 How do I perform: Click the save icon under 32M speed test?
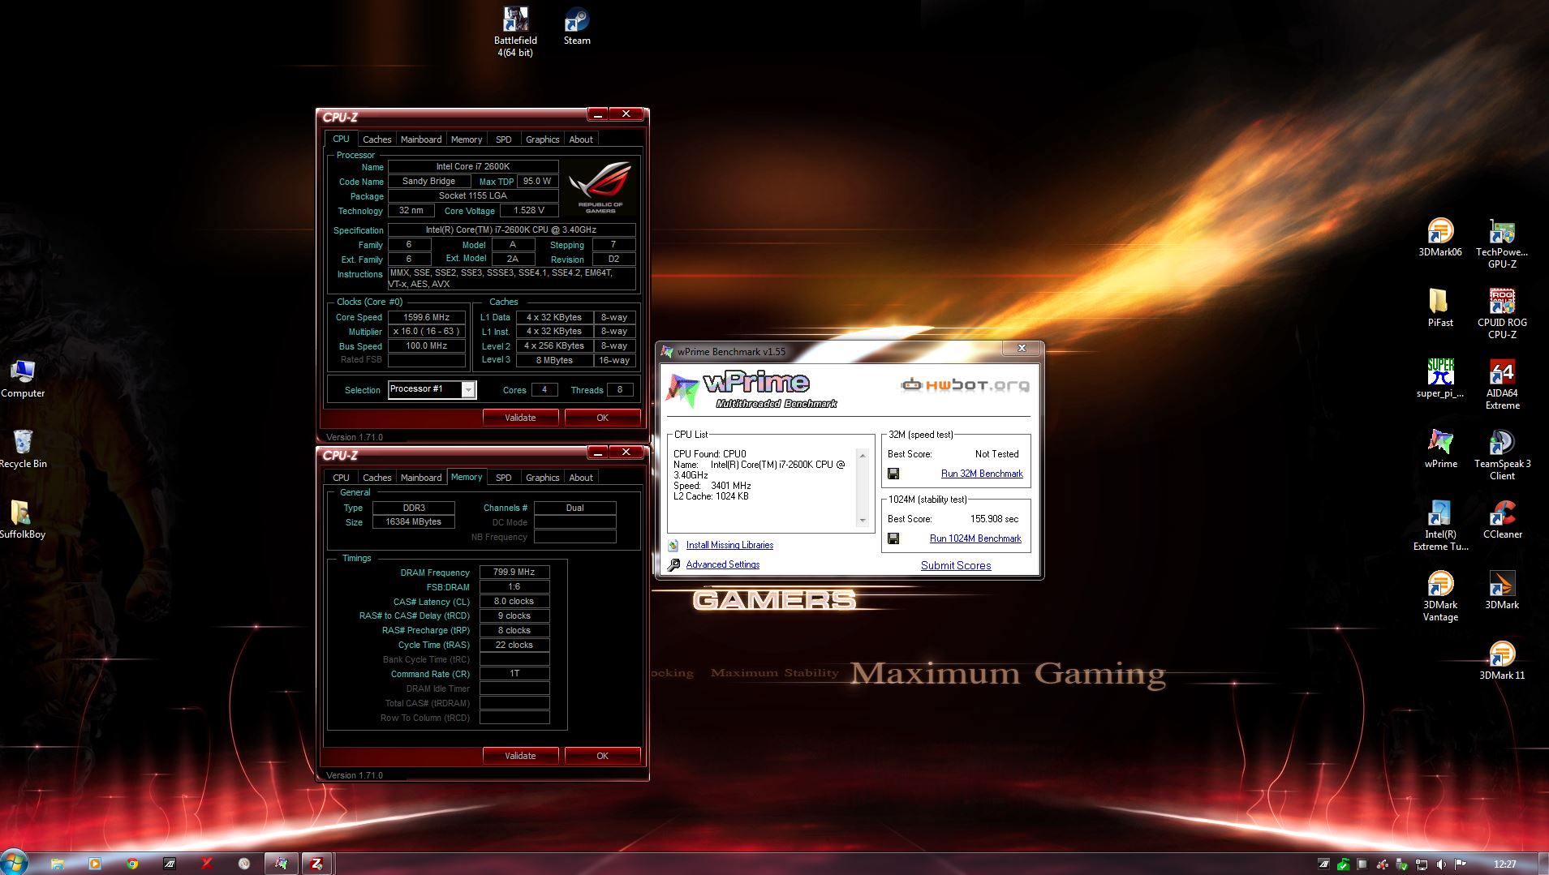(x=893, y=474)
